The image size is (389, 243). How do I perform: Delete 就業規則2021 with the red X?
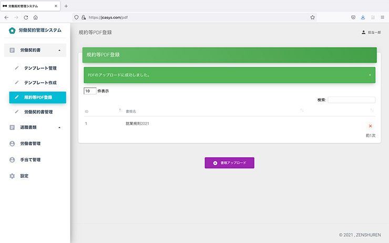370,126
